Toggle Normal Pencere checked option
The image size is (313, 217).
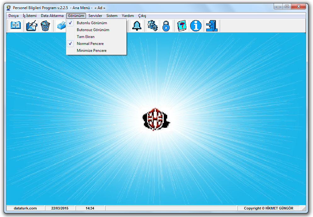click(96, 44)
